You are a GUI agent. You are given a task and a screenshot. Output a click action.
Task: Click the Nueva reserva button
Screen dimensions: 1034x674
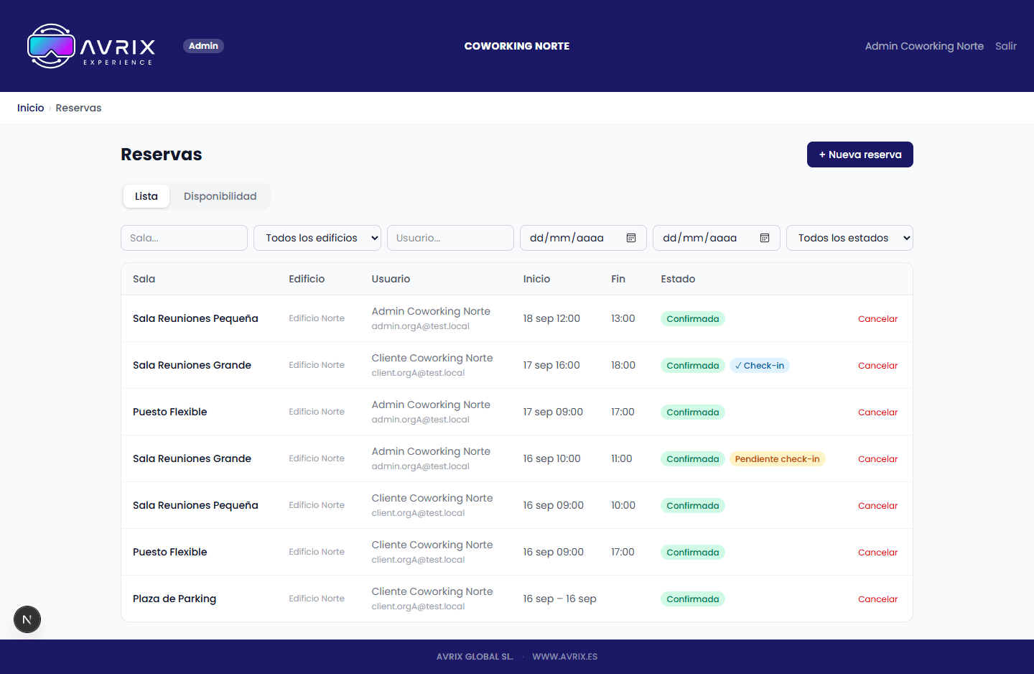point(860,154)
